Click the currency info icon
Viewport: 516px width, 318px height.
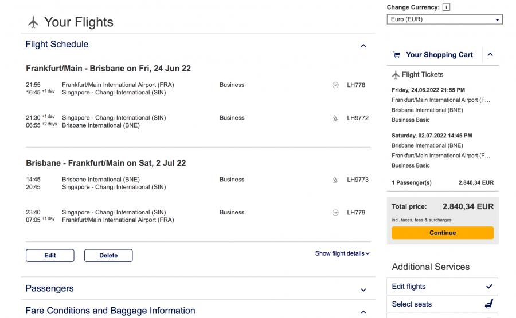pos(447,7)
